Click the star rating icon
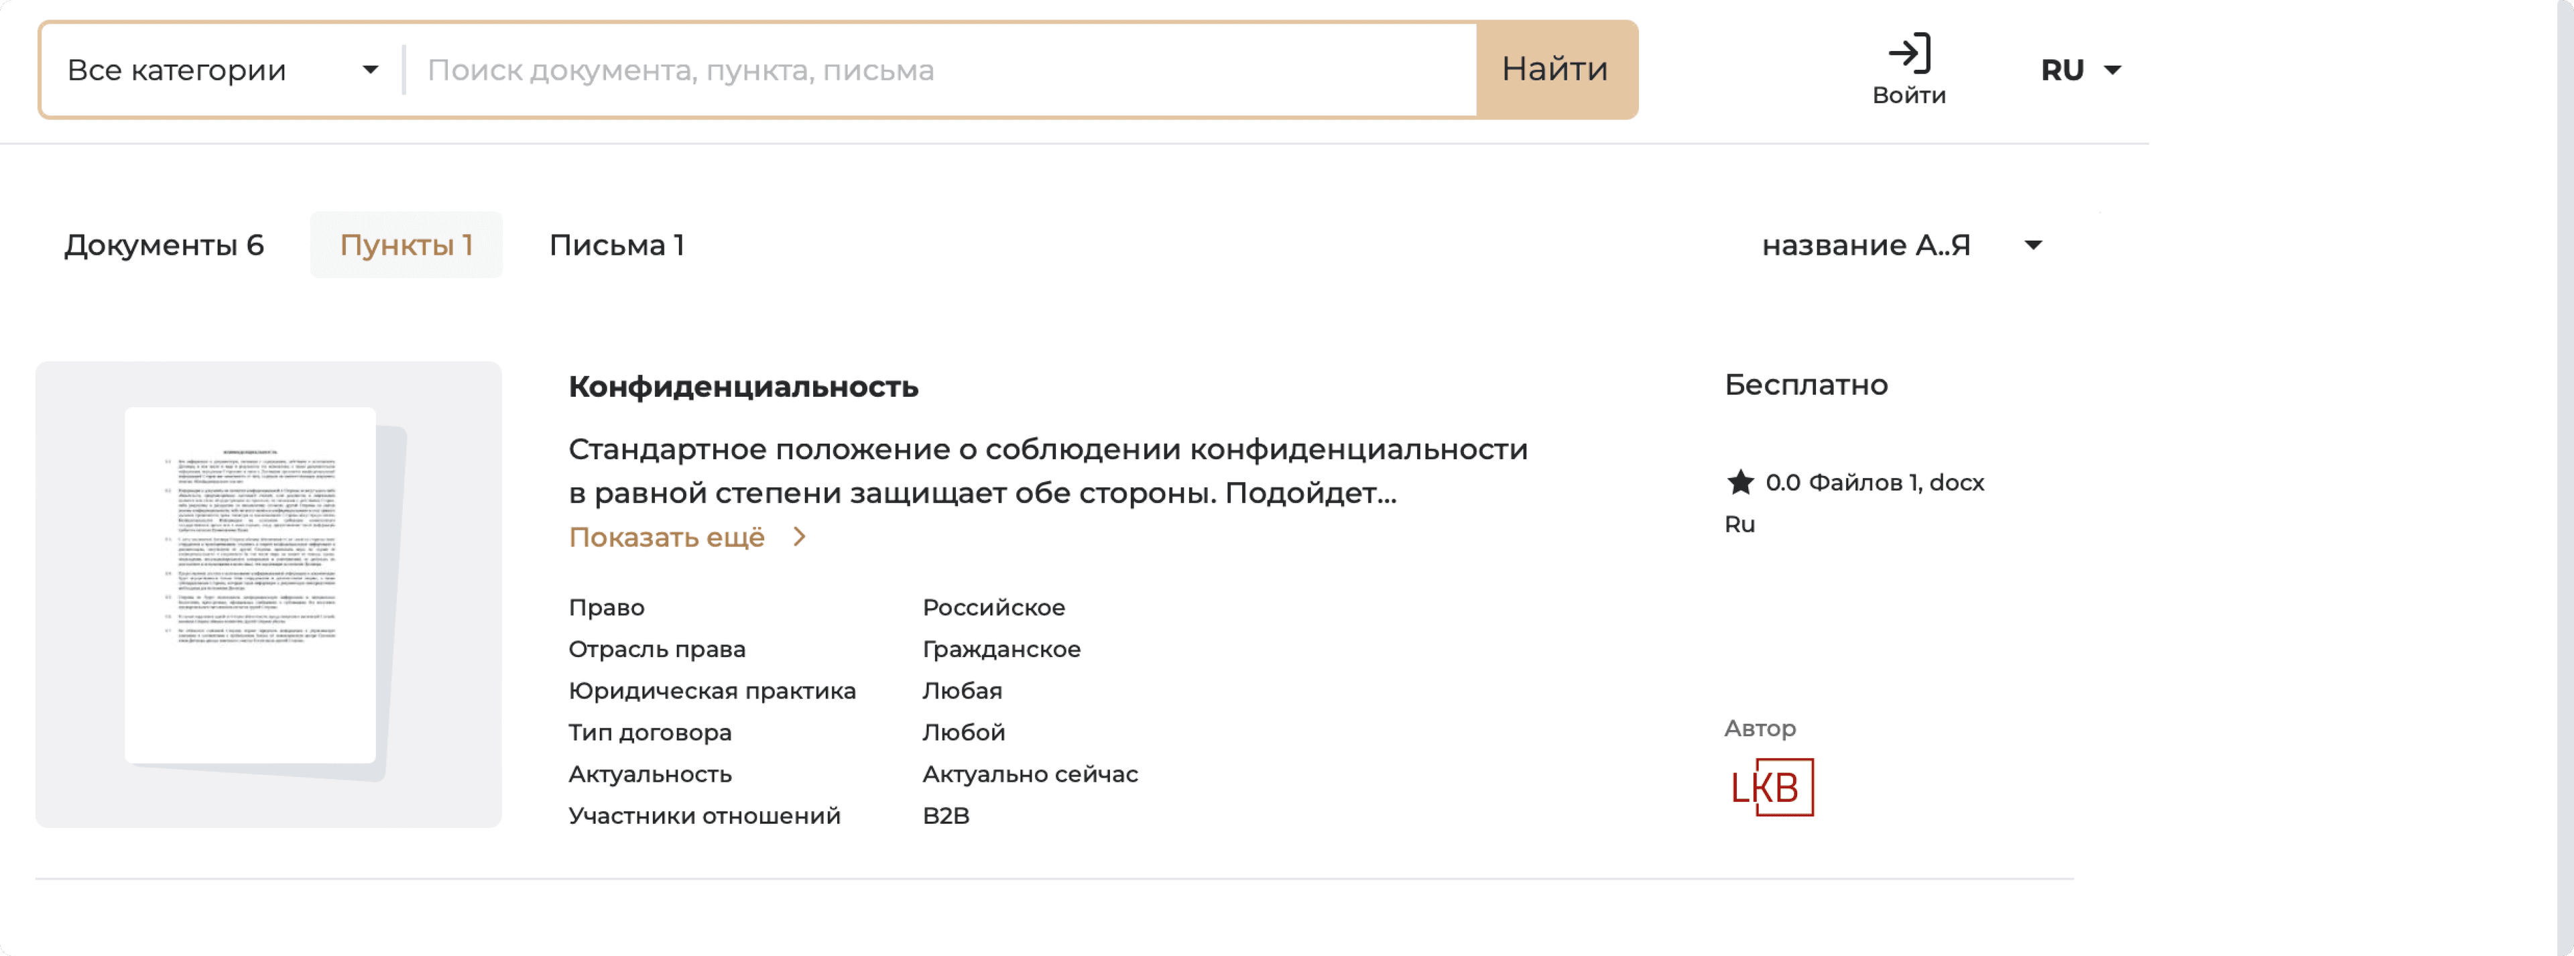The width and height of the screenshot is (2574, 956). coord(1739,483)
